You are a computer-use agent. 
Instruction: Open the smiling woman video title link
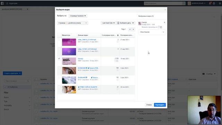pos(87,87)
